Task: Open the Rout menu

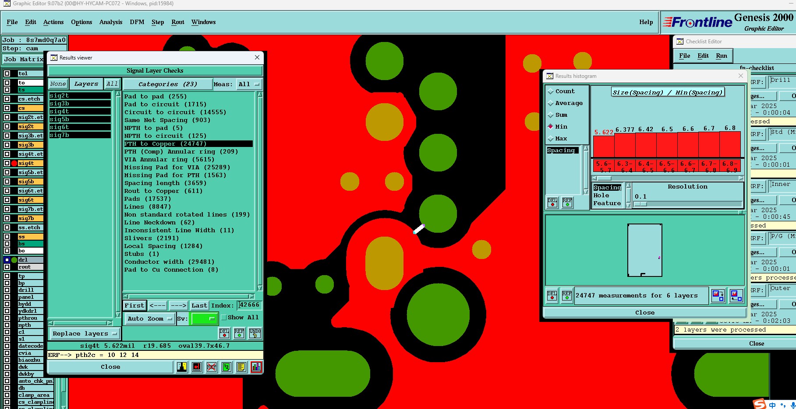Action: pyautogui.click(x=178, y=22)
